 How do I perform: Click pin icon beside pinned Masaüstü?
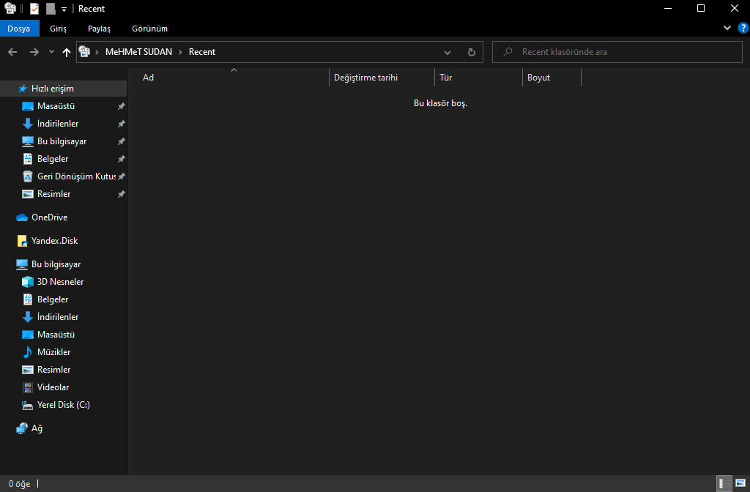click(x=122, y=106)
